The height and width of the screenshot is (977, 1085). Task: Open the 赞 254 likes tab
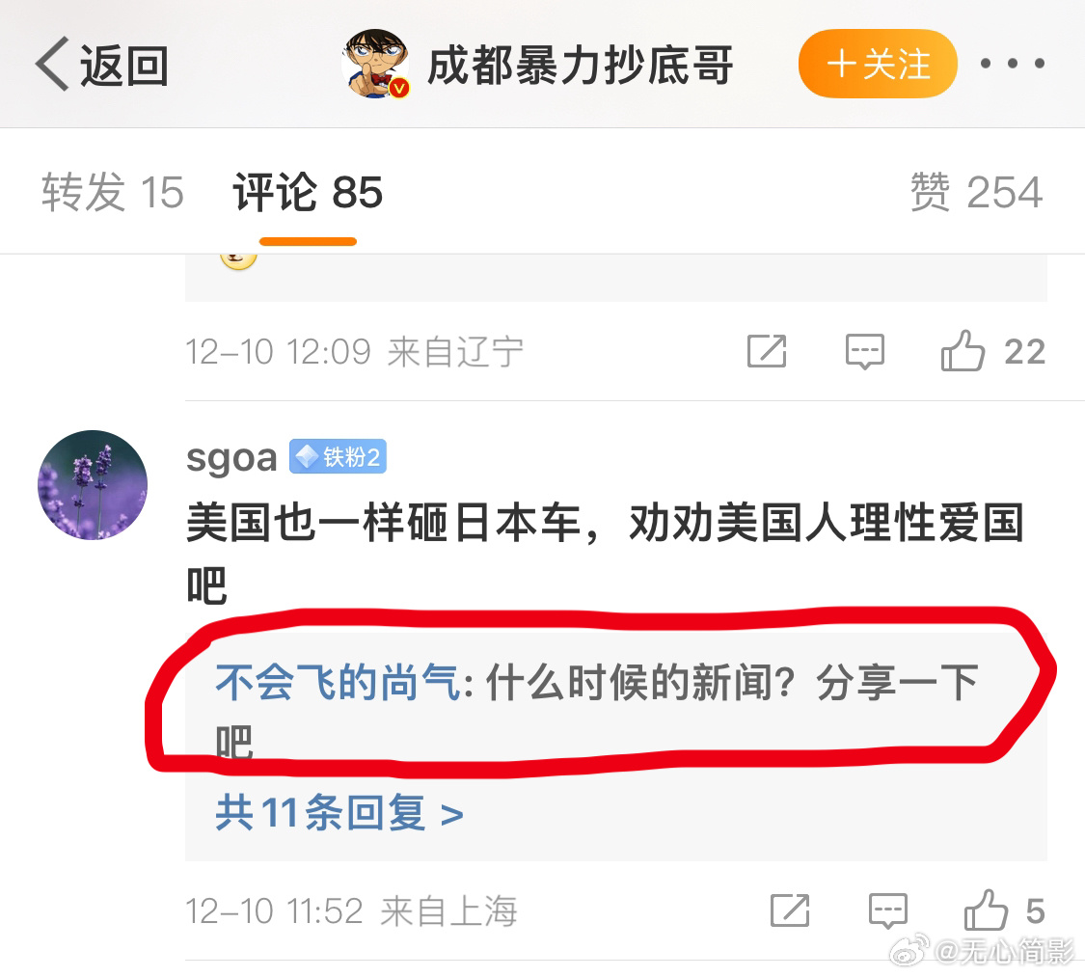point(976,192)
